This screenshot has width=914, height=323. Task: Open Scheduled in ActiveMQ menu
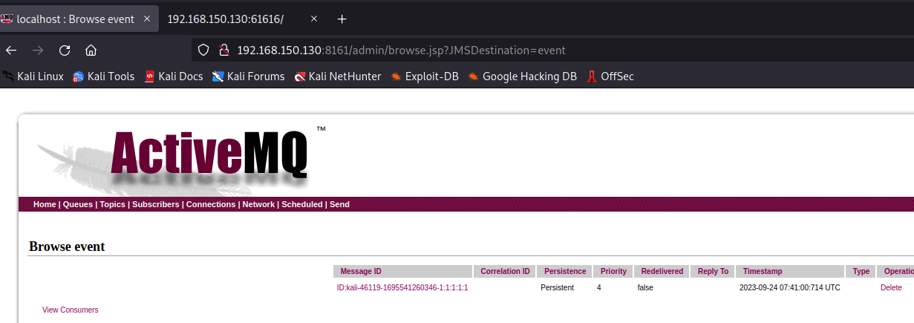click(302, 204)
